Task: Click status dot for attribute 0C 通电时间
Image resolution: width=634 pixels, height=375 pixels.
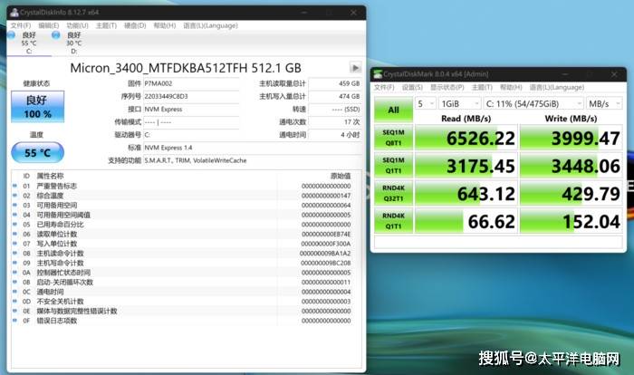Action: click(x=14, y=292)
